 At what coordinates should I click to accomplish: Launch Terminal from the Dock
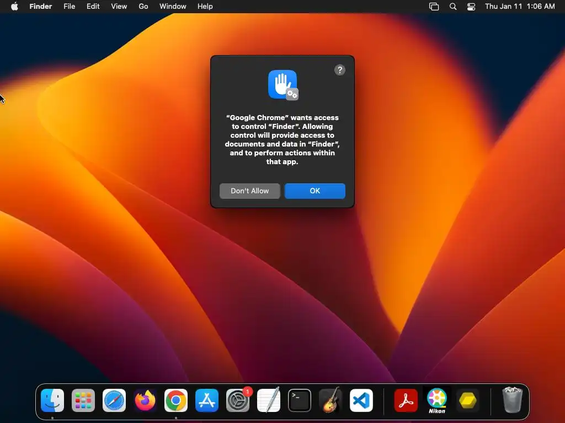[300, 400]
